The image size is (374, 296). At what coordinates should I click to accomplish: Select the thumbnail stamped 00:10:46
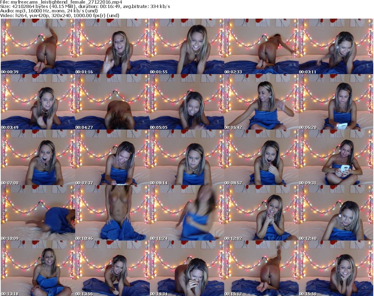coord(112,213)
